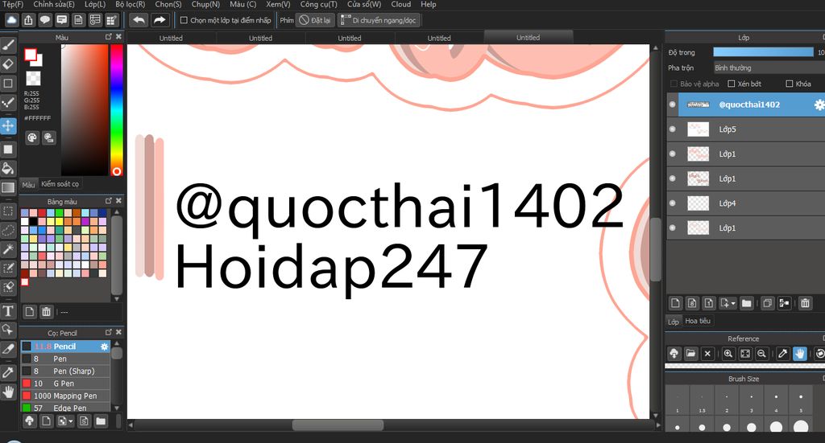The image size is (825, 443).
Task: Select the transparent color swatch
Action: [33, 79]
